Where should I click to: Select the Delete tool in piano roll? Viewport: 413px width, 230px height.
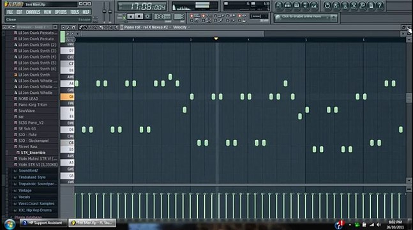coord(91,27)
